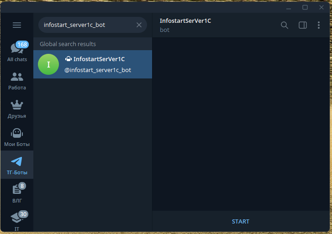Click the Global search results header
The image size is (332, 234).
93,44
